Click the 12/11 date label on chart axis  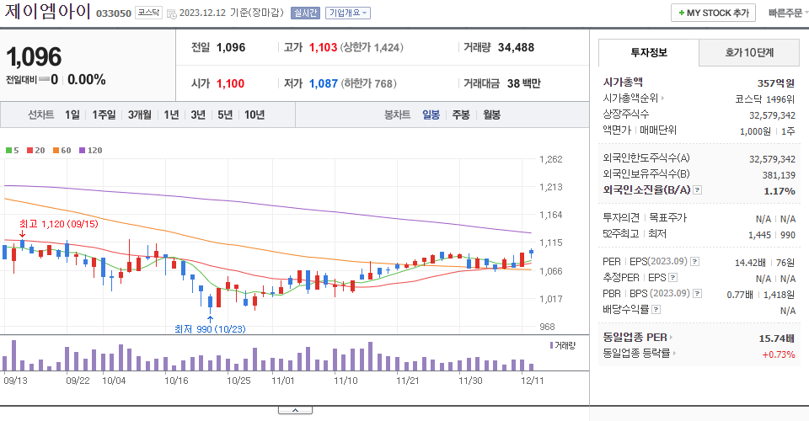pyautogui.click(x=532, y=381)
